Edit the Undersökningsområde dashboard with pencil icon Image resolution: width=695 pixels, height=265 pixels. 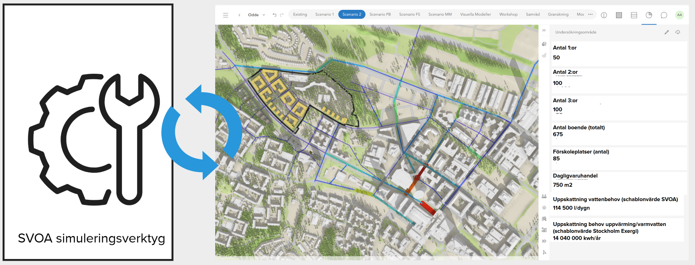(x=667, y=32)
